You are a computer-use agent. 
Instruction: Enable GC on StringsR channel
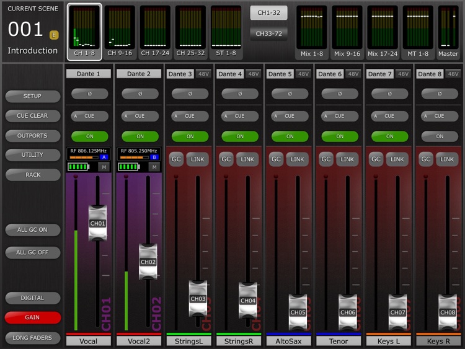click(226, 159)
